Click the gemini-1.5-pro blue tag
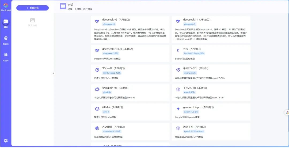289x148 pixels. [x=191, y=112]
